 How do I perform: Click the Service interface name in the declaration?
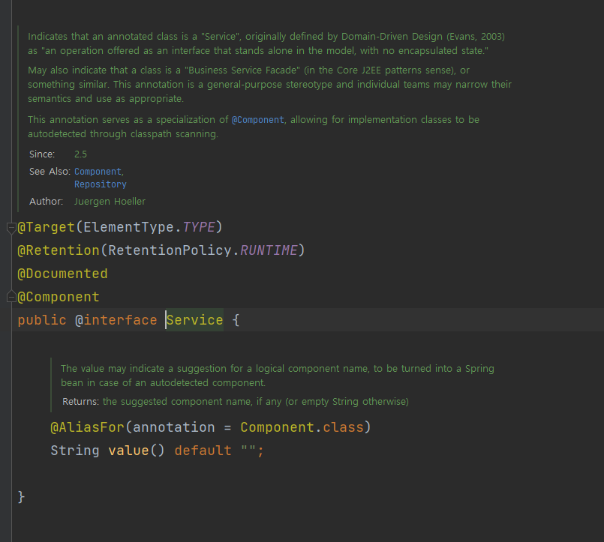point(194,320)
